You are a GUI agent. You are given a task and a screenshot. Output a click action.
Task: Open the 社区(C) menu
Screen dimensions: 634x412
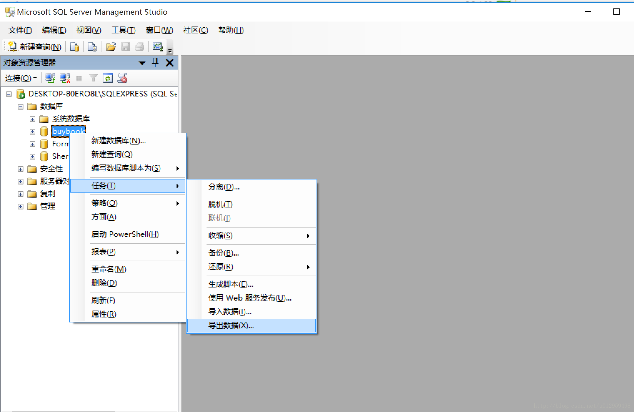coord(196,30)
